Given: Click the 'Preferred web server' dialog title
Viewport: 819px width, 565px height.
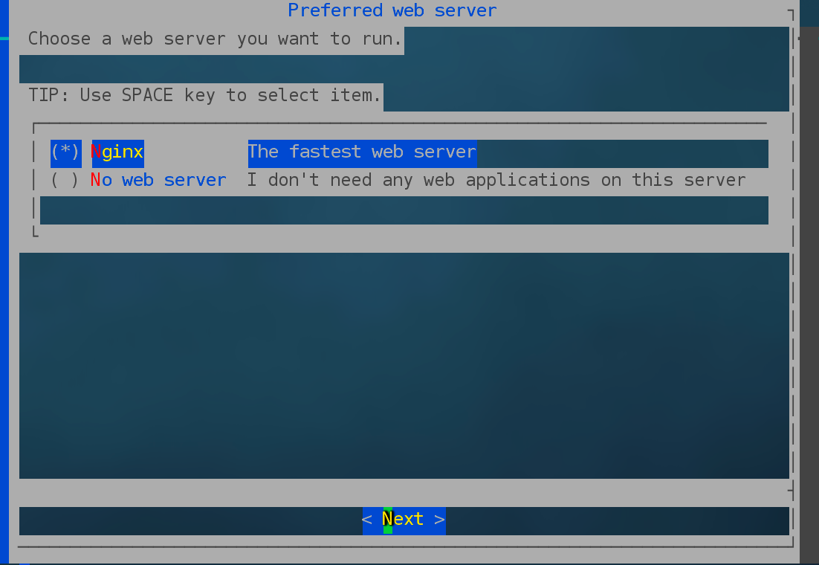Looking at the screenshot, I should (x=392, y=10).
